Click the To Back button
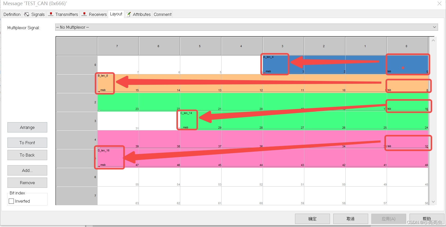This screenshot has height=227, width=446. pyautogui.click(x=27, y=155)
